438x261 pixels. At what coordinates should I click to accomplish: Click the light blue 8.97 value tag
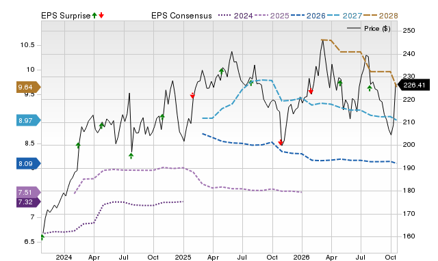pos(29,121)
